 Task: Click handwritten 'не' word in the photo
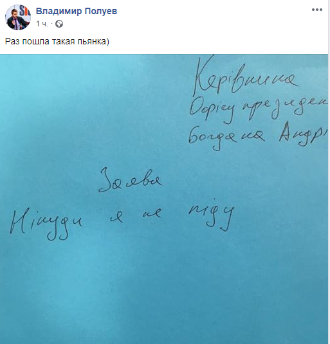152,213
